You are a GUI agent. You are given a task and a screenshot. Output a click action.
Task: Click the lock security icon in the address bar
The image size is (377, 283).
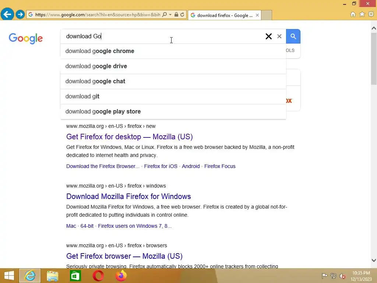click(176, 15)
